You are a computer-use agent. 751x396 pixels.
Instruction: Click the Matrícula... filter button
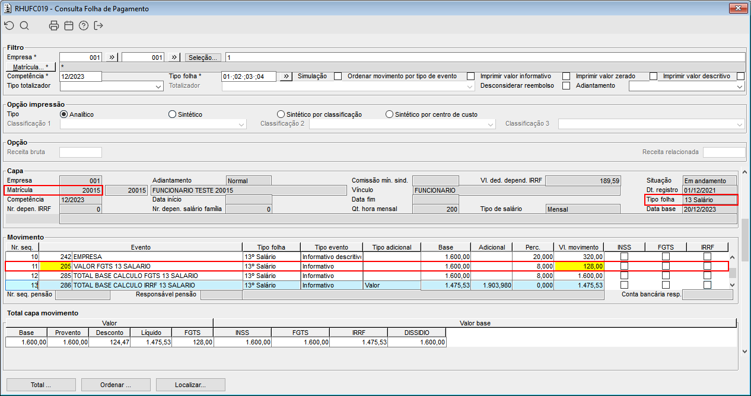tap(31, 67)
